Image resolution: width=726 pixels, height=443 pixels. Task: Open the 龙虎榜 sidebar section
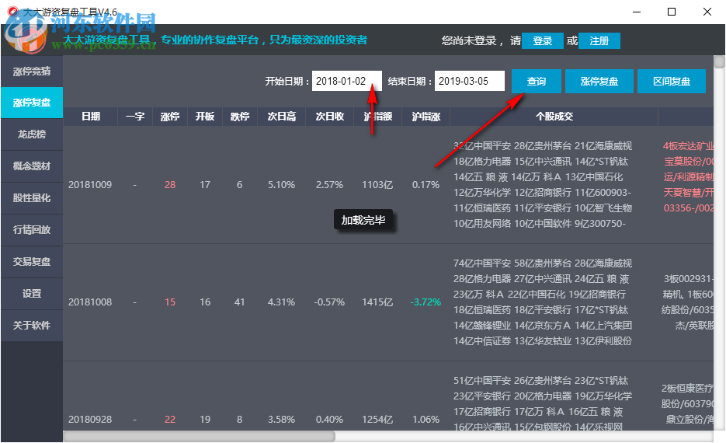(x=32, y=134)
